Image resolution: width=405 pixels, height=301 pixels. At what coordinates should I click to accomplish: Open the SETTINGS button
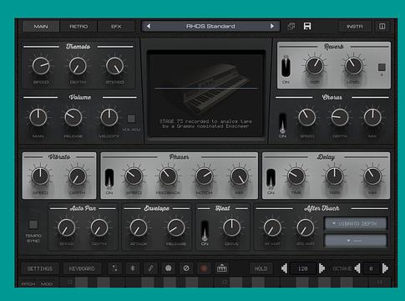click(40, 268)
